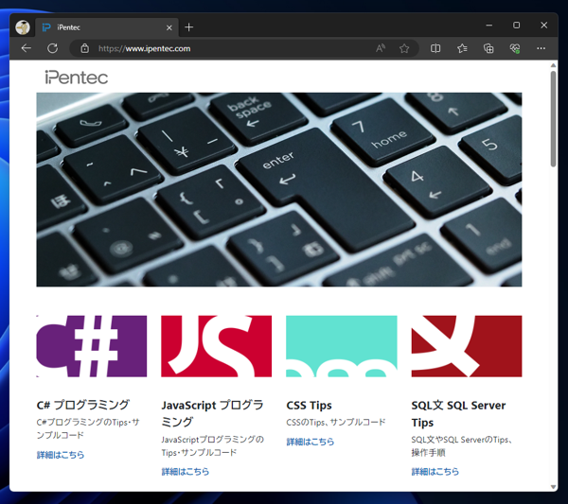568x504 pixels.
Task: Click the C# プログラミング heading
Action: click(x=83, y=406)
